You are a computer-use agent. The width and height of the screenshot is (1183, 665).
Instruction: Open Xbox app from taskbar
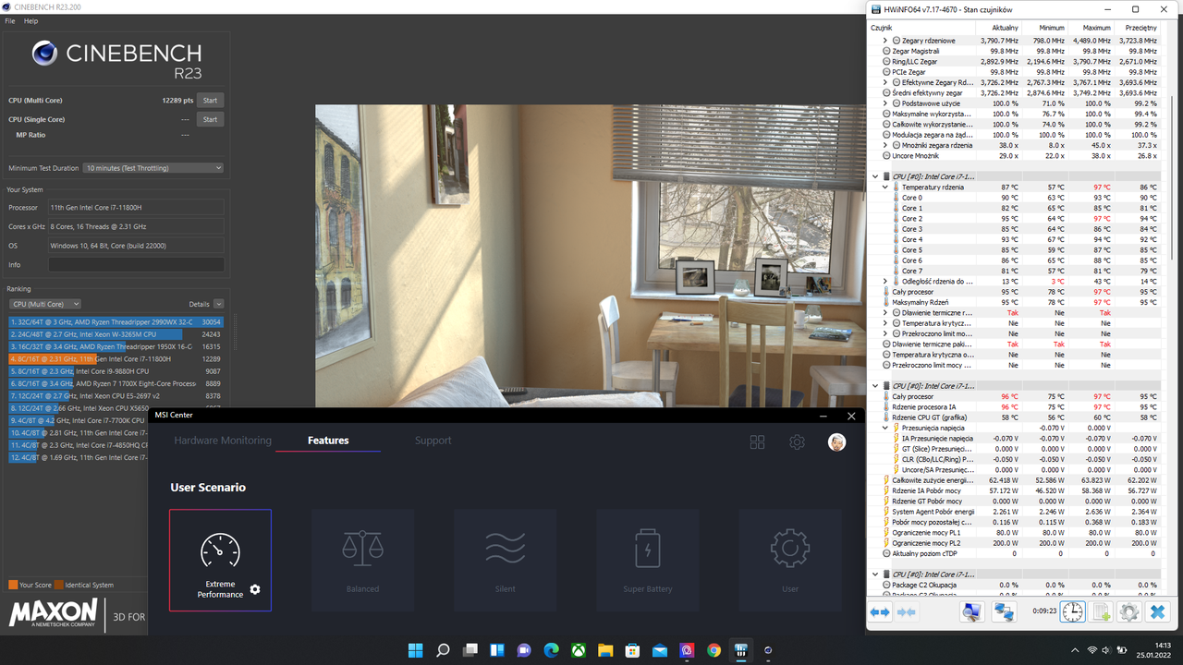[578, 650]
